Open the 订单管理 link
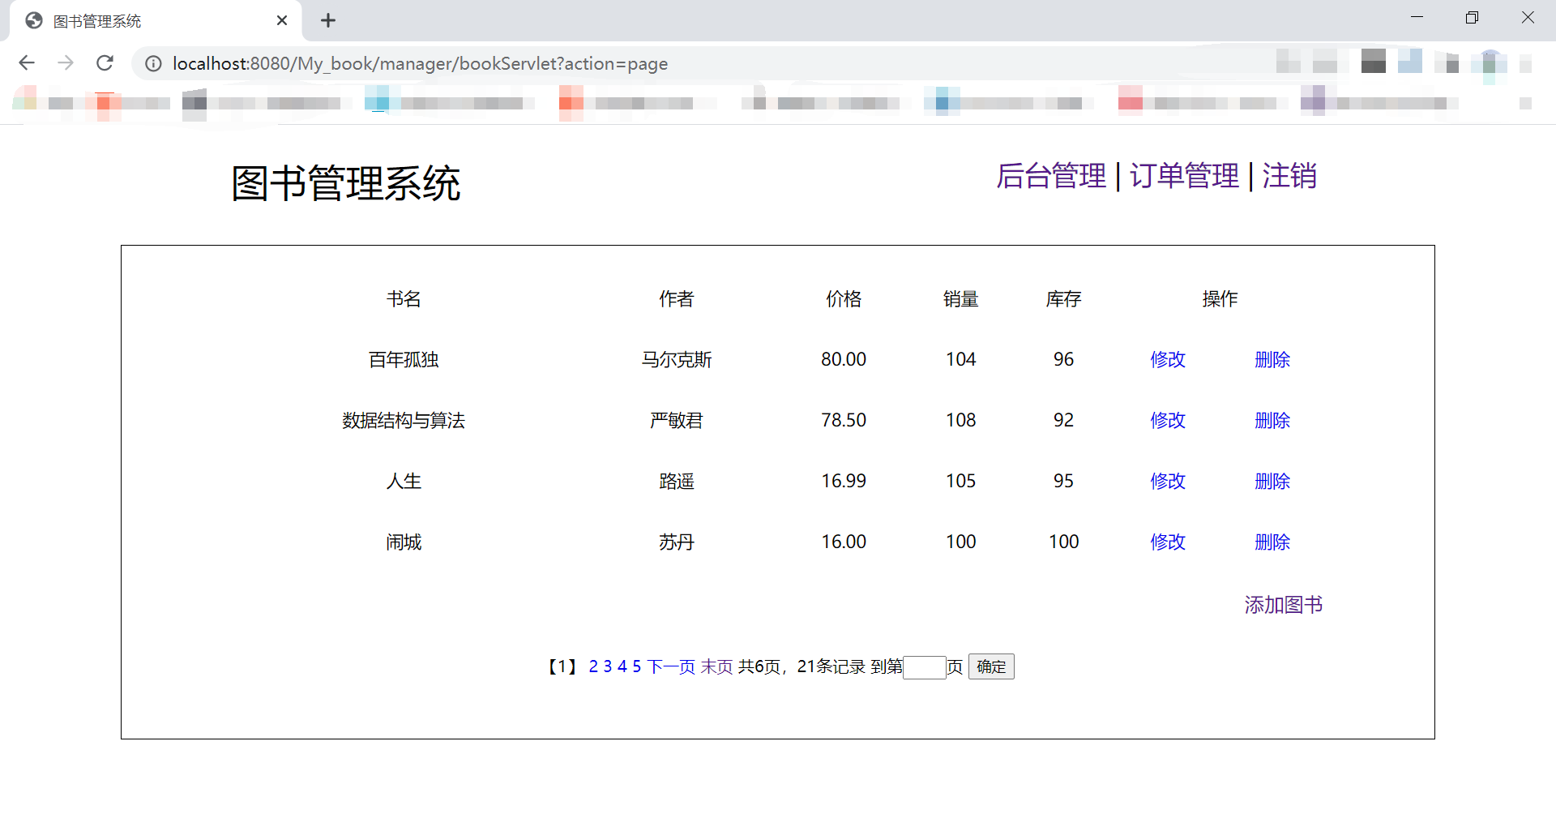Image resolution: width=1556 pixels, height=827 pixels. point(1184,176)
